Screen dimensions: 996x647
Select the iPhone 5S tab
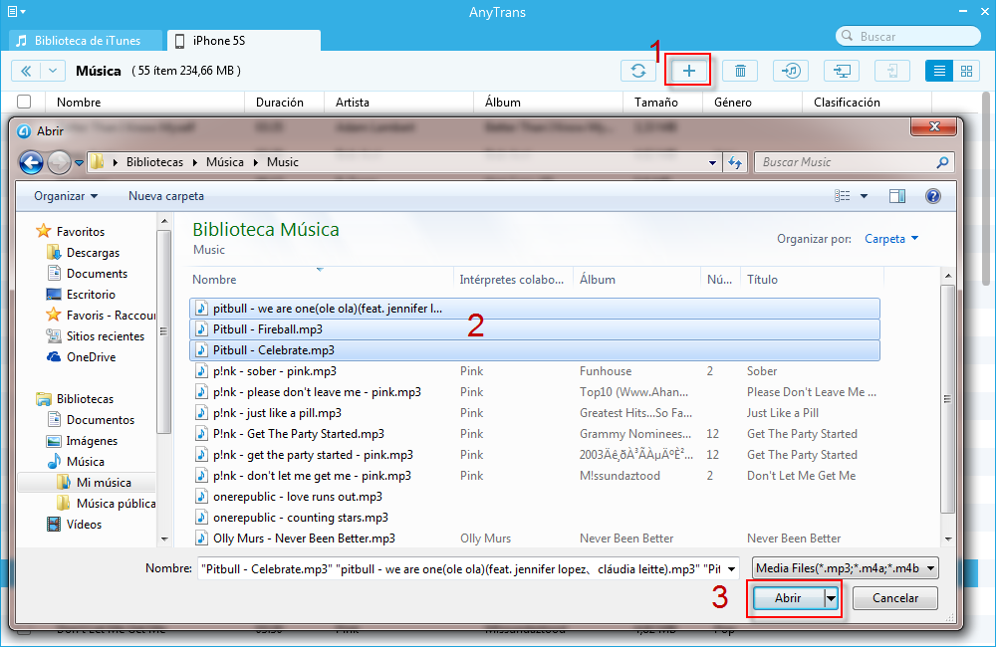tap(244, 41)
